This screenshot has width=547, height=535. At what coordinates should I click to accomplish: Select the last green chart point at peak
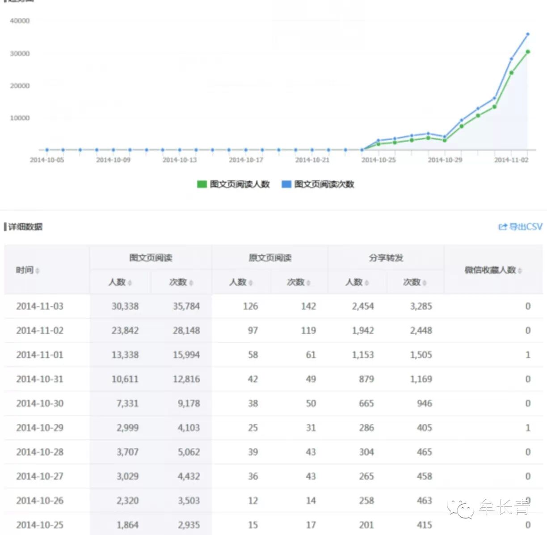(528, 52)
